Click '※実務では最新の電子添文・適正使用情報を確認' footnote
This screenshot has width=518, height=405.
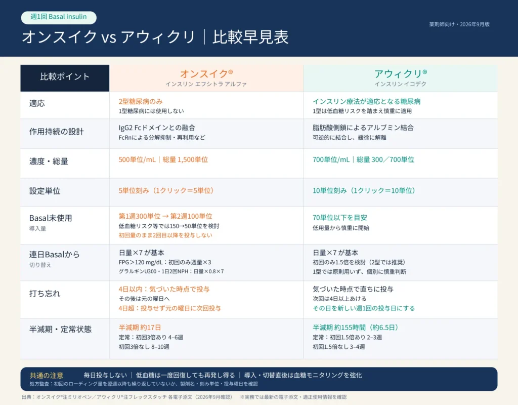293,397
